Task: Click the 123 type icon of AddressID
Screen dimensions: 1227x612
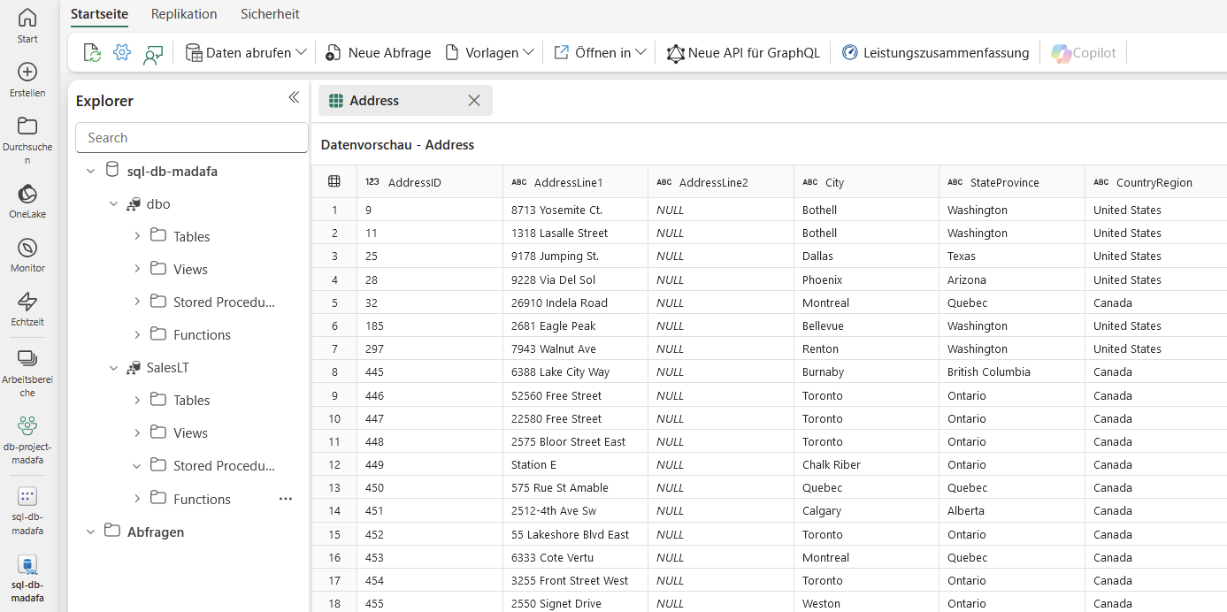Action: pyautogui.click(x=372, y=182)
